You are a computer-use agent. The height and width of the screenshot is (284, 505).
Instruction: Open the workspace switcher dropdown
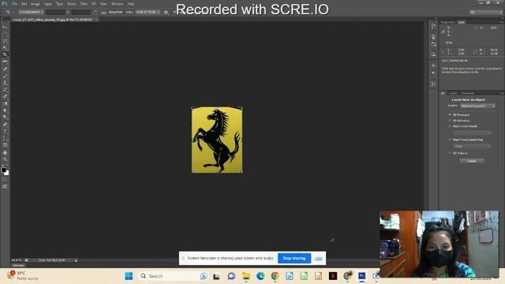[486, 13]
